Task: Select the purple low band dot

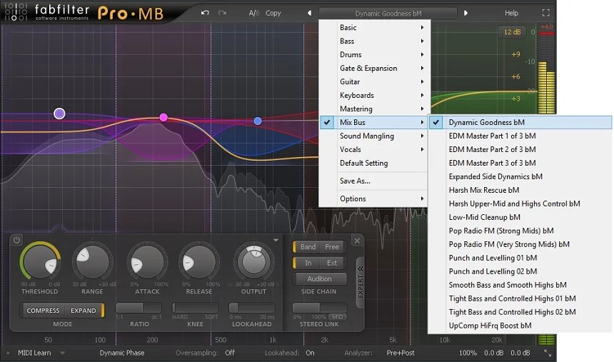Action: point(59,114)
